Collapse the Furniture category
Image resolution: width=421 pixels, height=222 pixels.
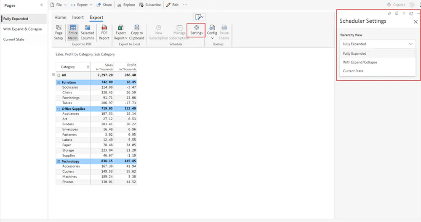coord(59,82)
